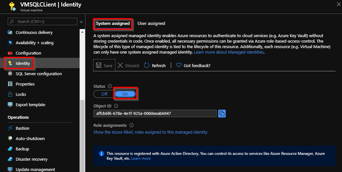Click the Discard button label
Screen dimensions: 342x172
[132, 65]
